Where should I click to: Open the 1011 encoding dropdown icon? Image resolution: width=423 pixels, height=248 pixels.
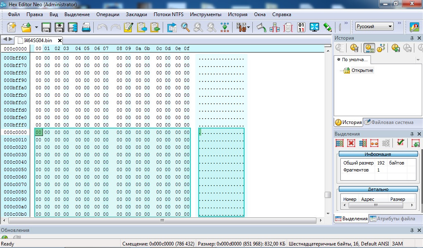click(243, 27)
